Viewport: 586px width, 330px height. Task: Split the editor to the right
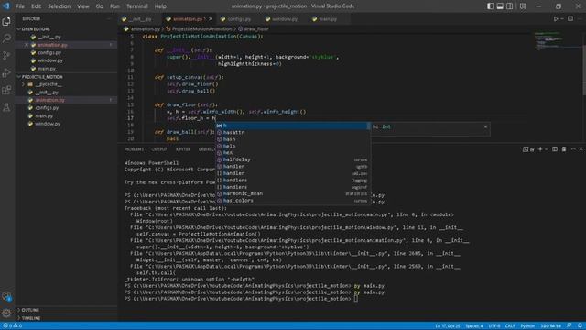tap(570, 18)
